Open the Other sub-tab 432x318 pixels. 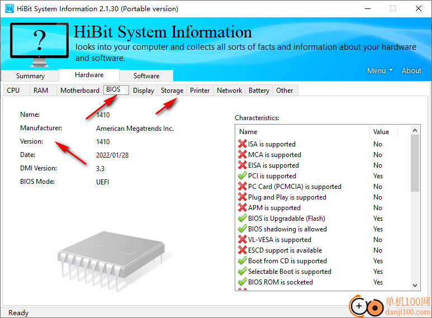point(284,91)
